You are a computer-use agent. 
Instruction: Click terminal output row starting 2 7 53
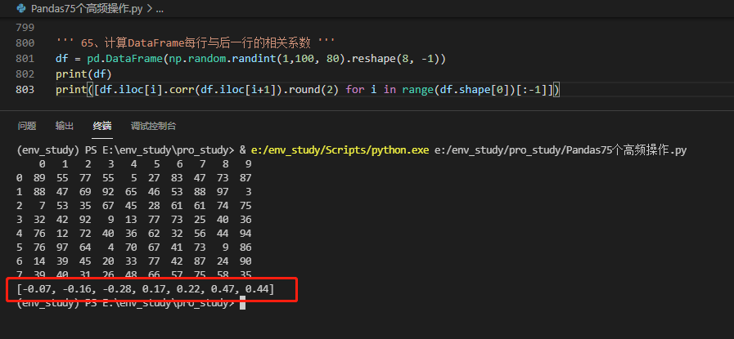point(134,206)
